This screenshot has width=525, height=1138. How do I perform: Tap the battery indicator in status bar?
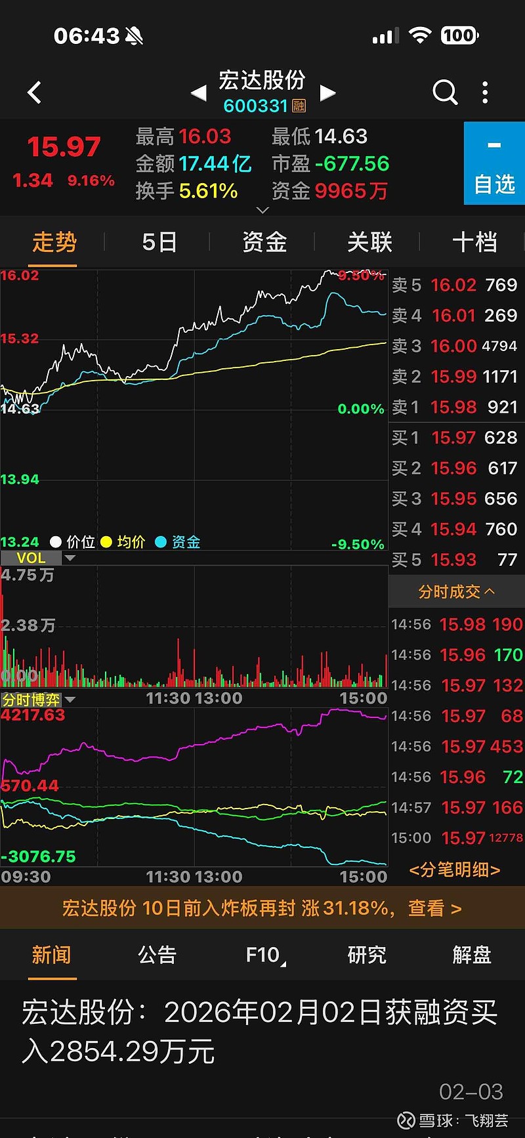click(459, 35)
